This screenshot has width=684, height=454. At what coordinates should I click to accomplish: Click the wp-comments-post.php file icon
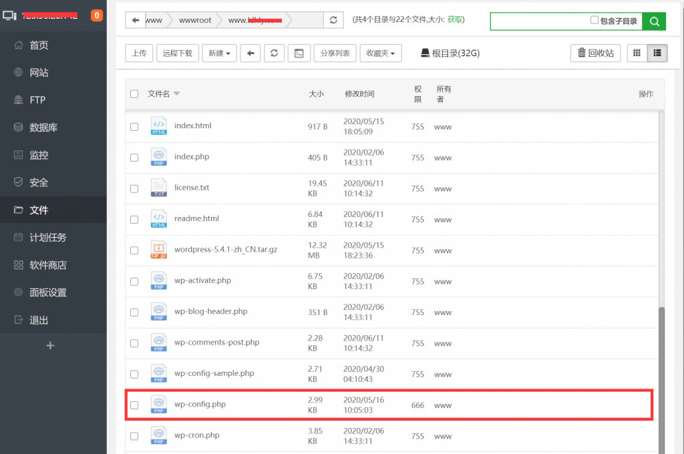[x=159, y=343]
